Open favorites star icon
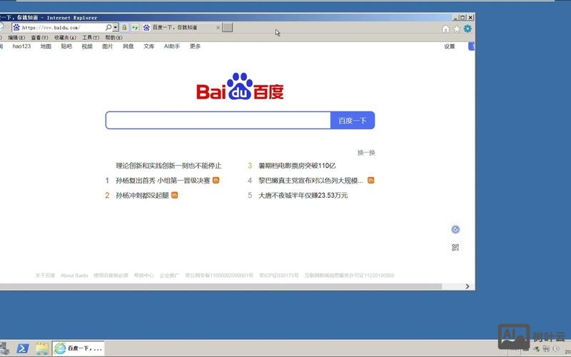Image resolution: width=571 pixels, height=357 pixels. click(457, 29)
